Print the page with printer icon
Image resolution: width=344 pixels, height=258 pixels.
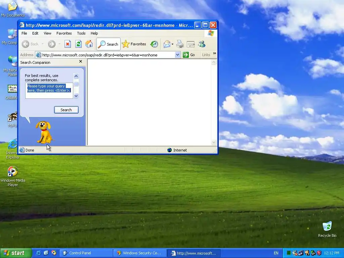click(x=180, y=44)
